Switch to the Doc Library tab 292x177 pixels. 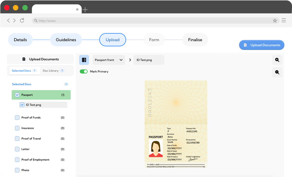click(x=53, y=71)
